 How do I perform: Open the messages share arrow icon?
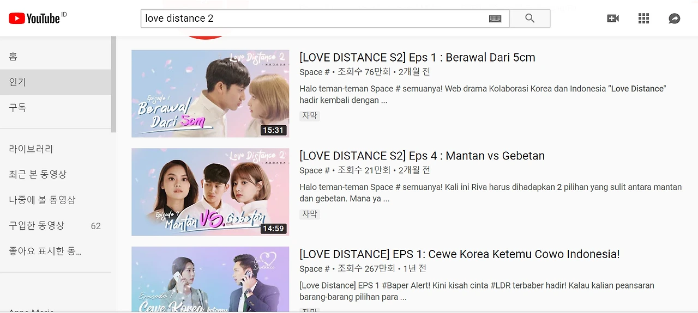675,19
